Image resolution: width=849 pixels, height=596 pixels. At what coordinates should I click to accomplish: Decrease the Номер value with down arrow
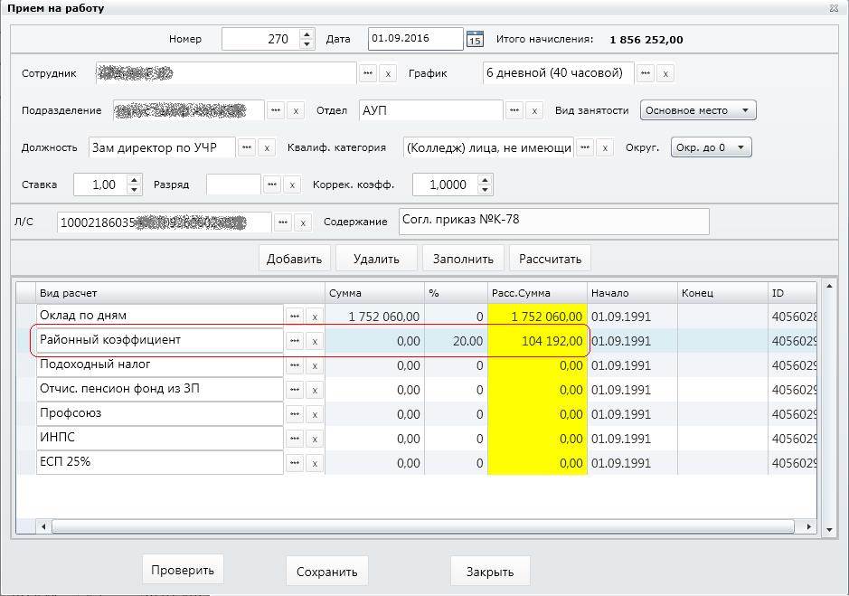click(x=307, y=44)
